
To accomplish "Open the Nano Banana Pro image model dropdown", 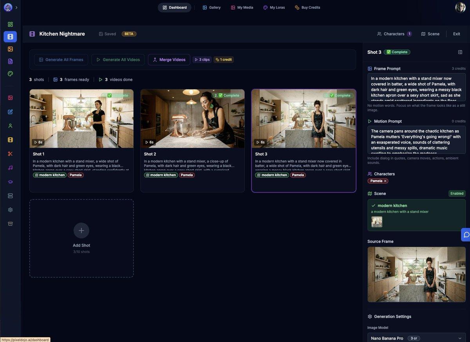I will tap(416, 338).
